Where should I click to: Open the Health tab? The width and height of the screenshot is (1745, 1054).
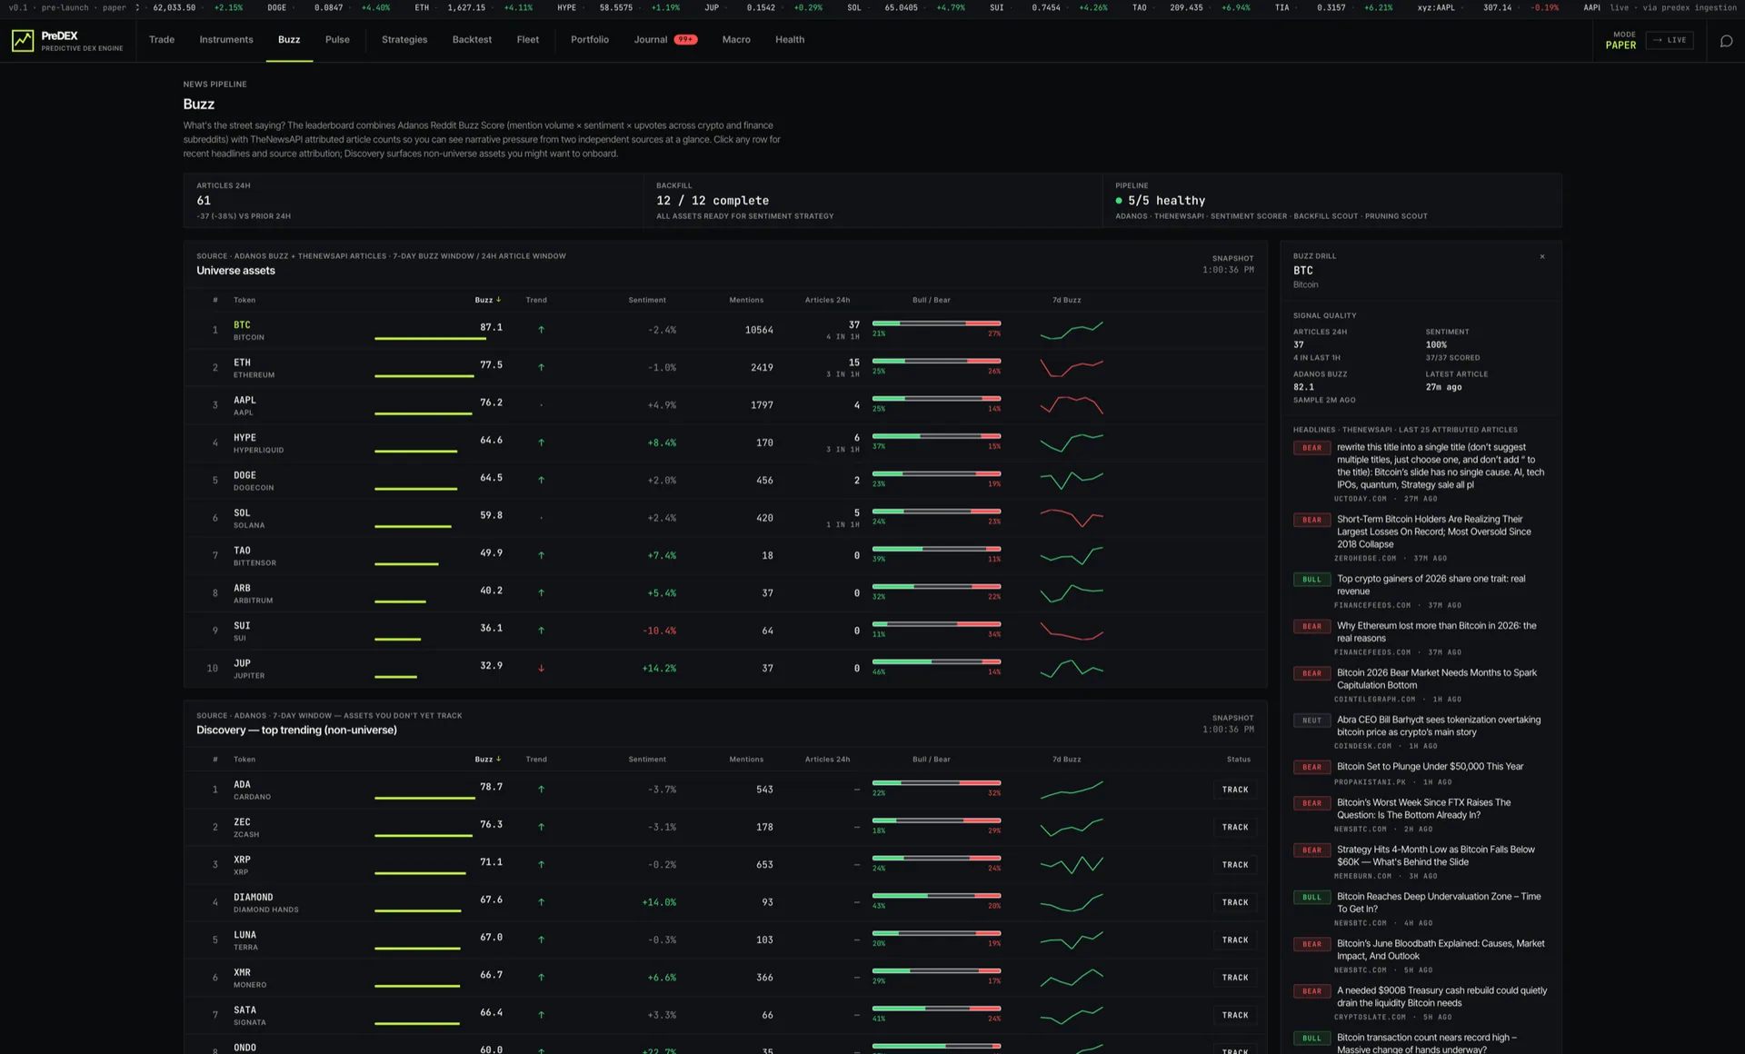790,40
